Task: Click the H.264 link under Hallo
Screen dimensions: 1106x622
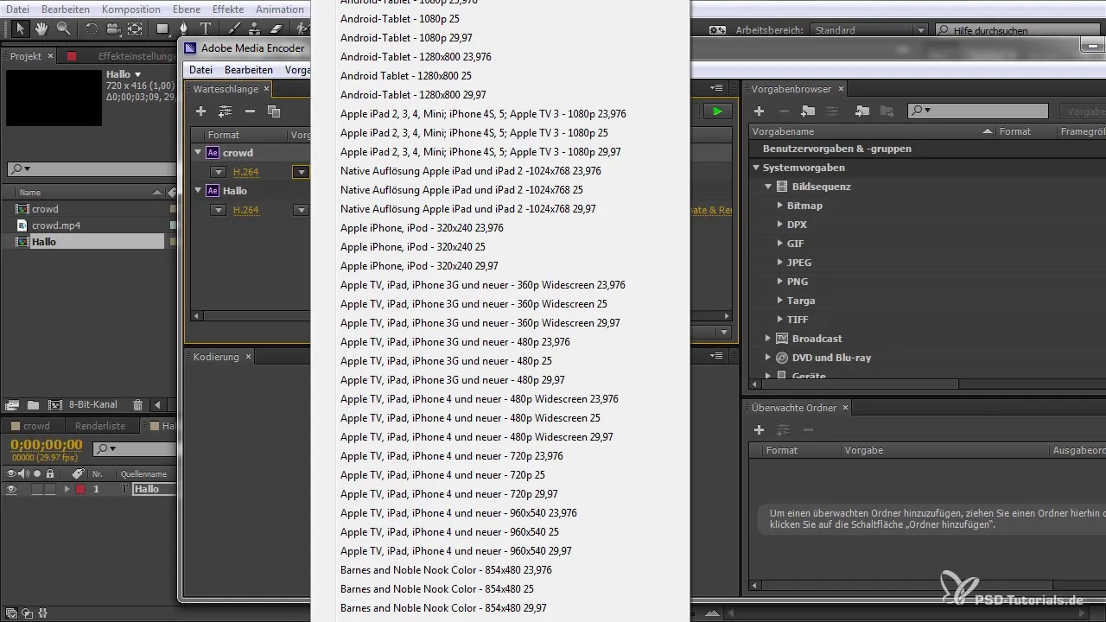Action: click(246, 210)
